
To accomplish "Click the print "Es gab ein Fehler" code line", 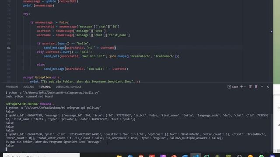I will point(85,82).
